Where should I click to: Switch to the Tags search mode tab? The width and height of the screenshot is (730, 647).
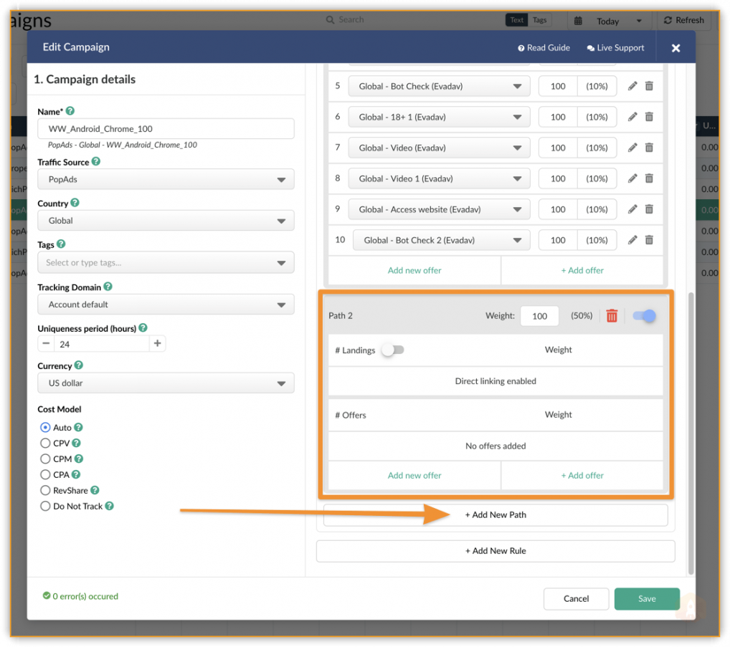(539, 20)
